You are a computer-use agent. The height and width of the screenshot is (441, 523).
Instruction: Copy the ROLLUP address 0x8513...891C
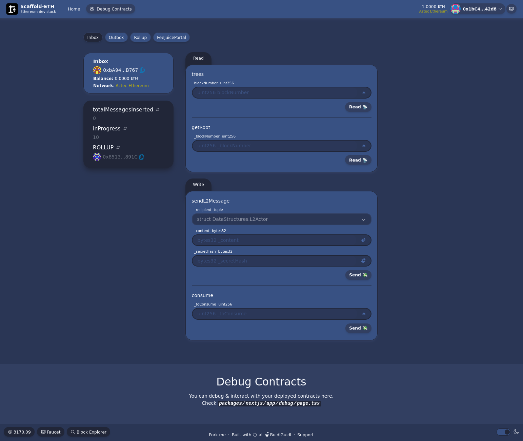click(142, 157)
